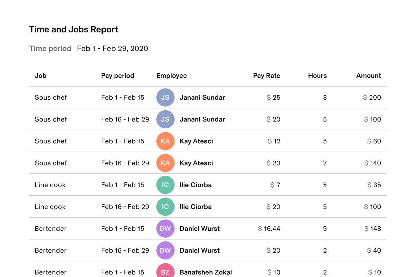Open the Time period date selector

(112, 48)
